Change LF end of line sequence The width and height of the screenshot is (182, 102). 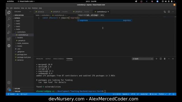[138, 94]
